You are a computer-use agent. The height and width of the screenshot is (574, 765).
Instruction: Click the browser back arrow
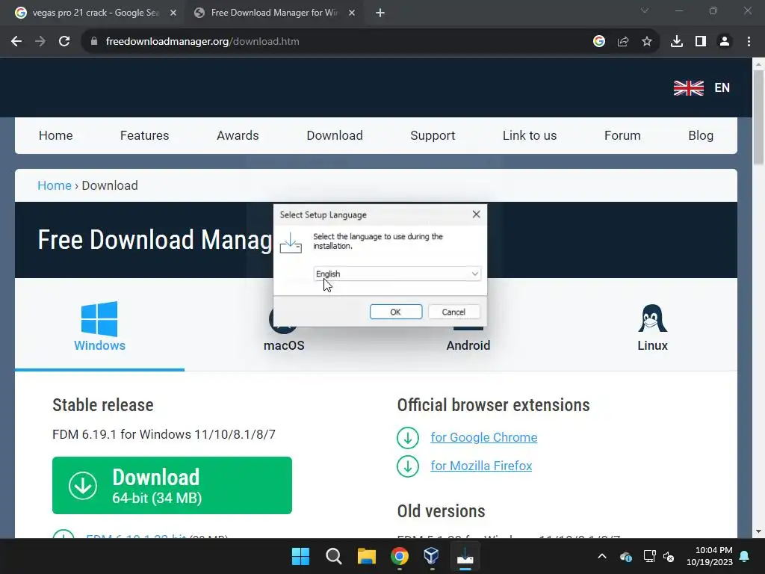(x=16, y=42)
